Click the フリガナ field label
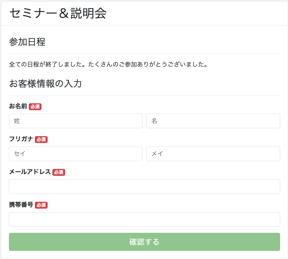288x259 pixels. [21, 139]
